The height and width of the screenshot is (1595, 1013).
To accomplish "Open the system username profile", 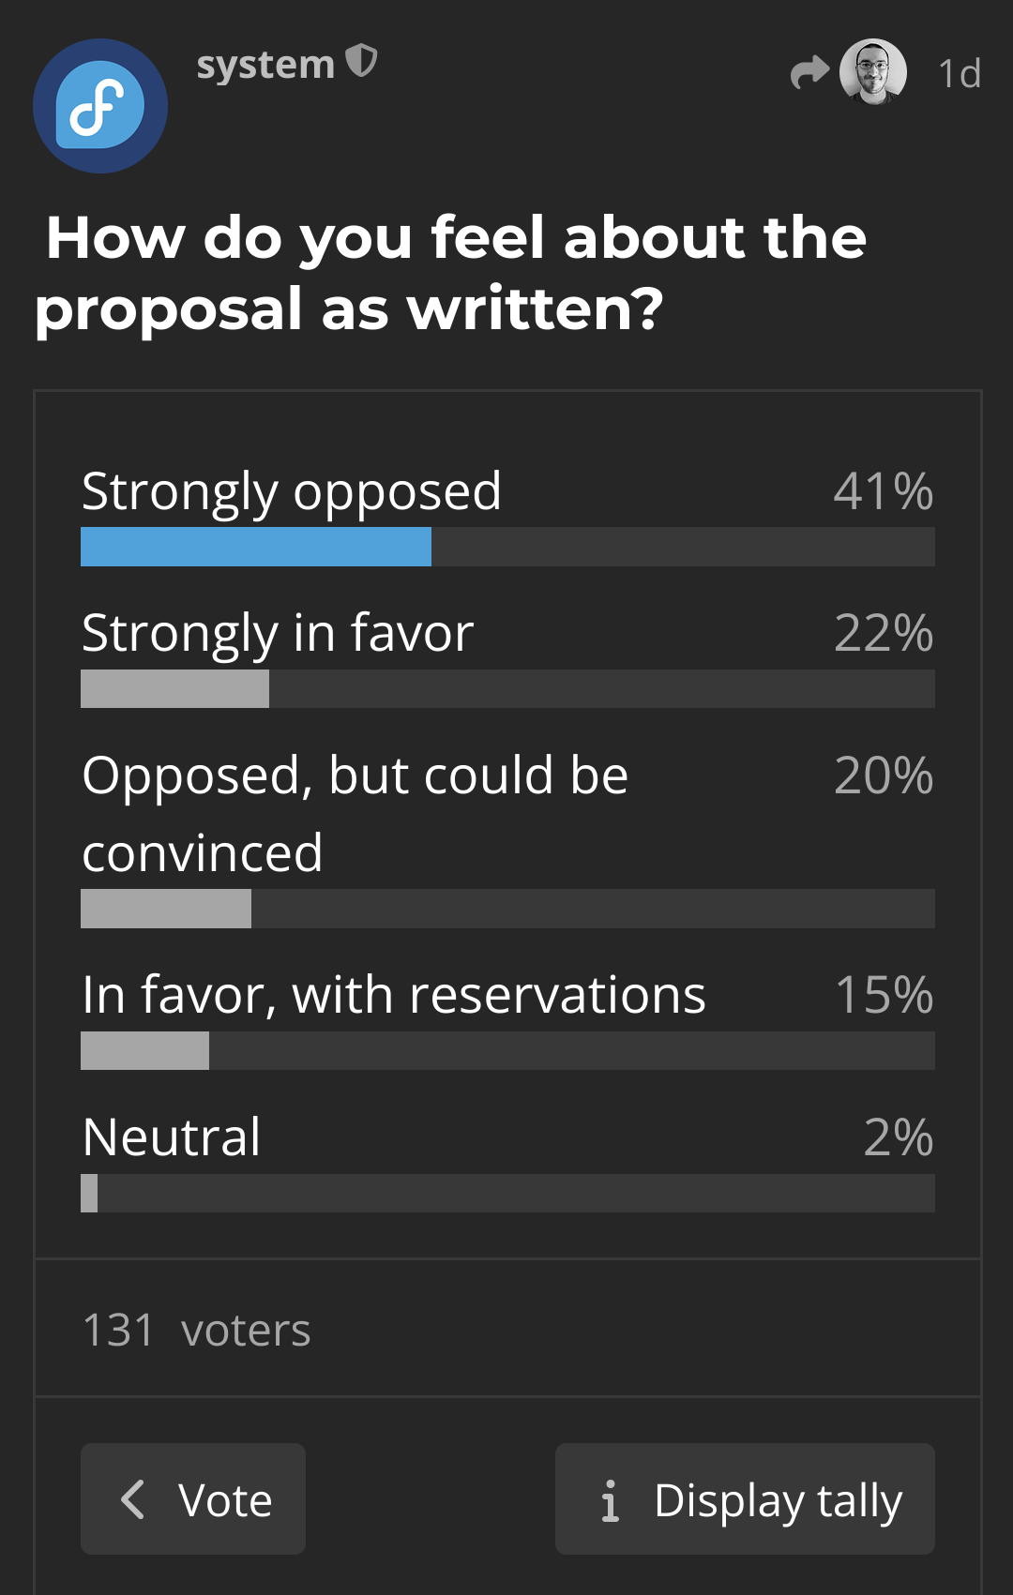I will click(265, 65).
